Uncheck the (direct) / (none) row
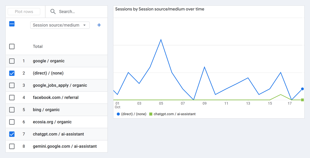Screen dimensions: 310x158 pyautogui.click(x=12, y=73)
